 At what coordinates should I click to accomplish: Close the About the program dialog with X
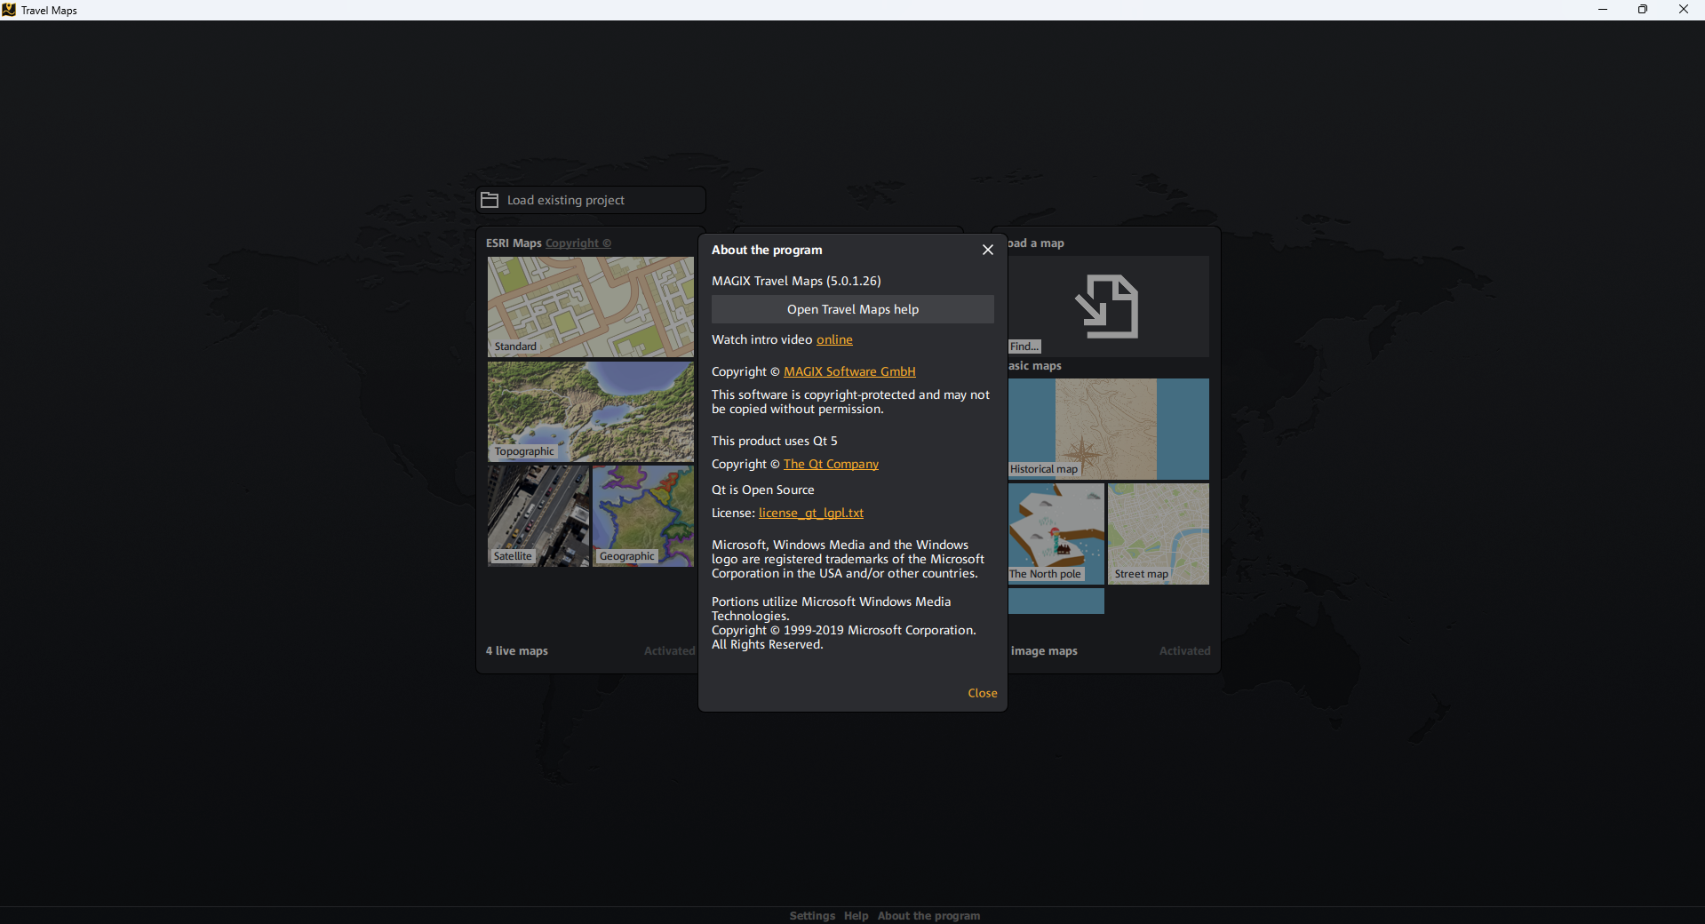[987, 250]
